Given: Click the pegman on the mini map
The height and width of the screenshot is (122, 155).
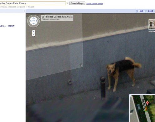Looking at the screenshot, I should [146, 109].
